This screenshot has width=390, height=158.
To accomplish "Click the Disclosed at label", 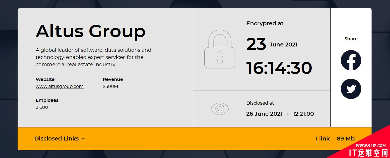I will tap(260, 103).
